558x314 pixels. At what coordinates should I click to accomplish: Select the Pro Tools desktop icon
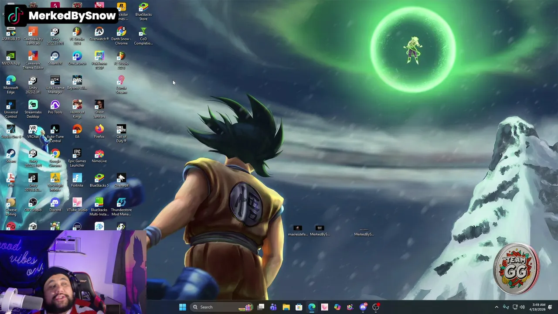[55, 108]
